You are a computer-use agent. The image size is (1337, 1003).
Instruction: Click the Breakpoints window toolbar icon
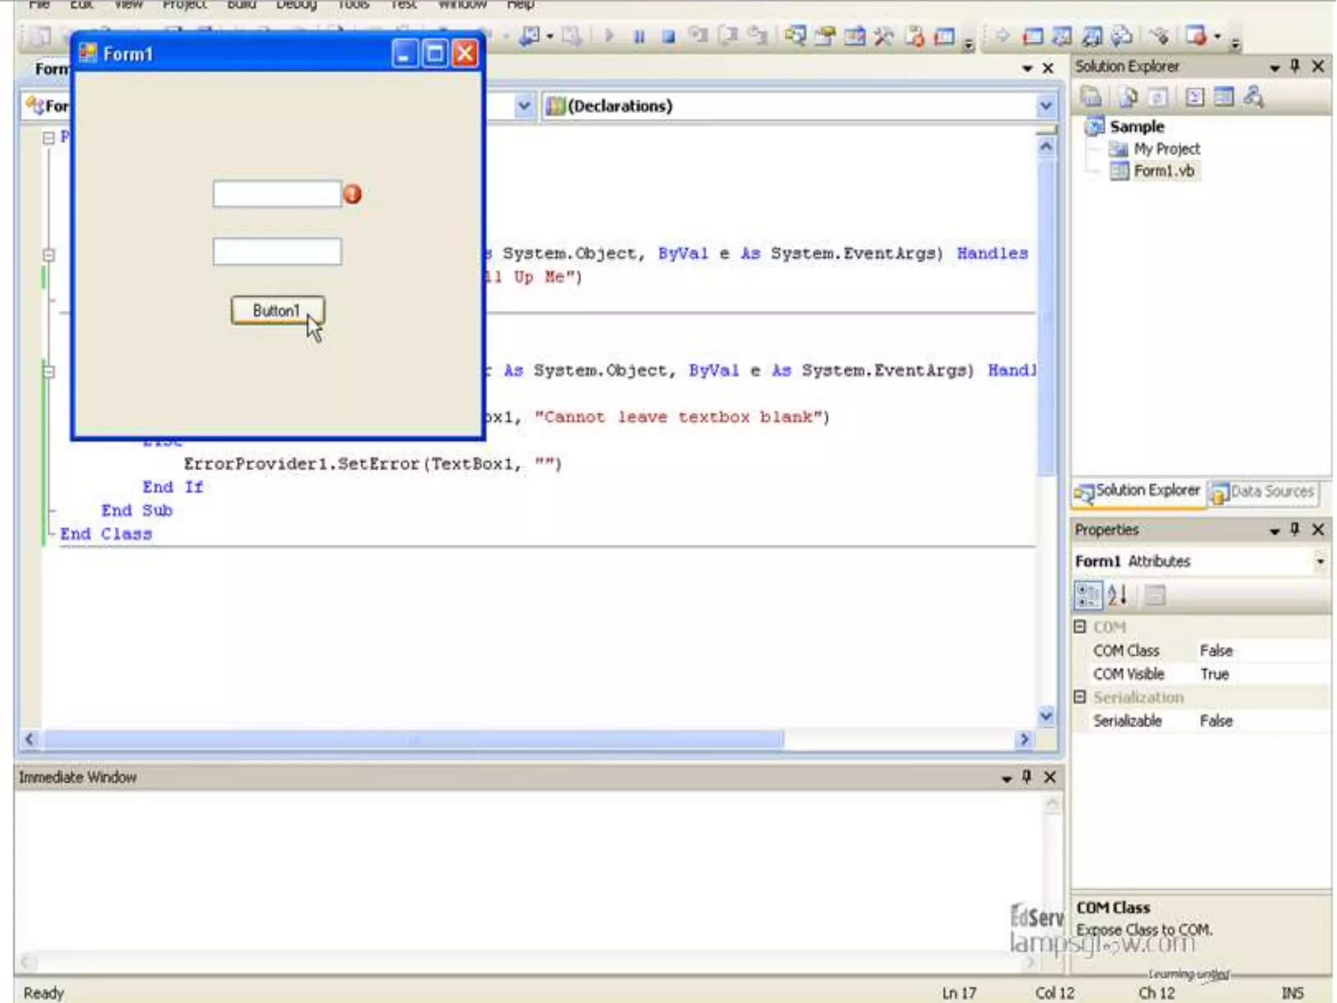pyautogui.click(x=1197, y=35)
